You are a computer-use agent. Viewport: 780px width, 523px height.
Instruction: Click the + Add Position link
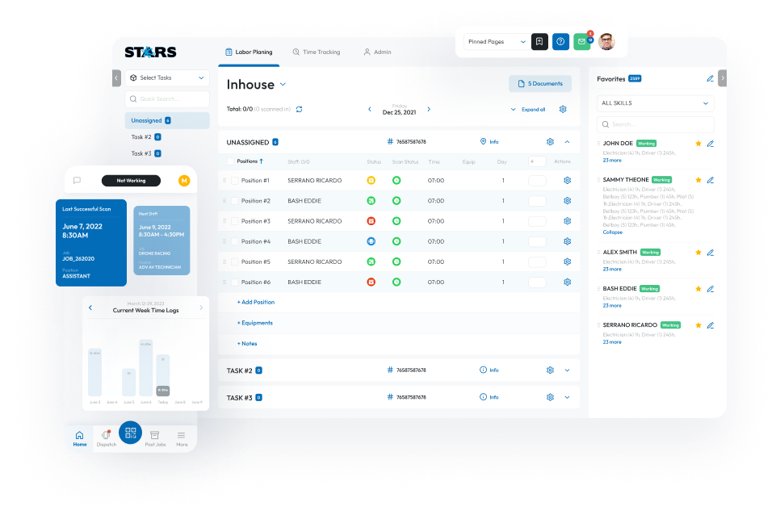256,303
